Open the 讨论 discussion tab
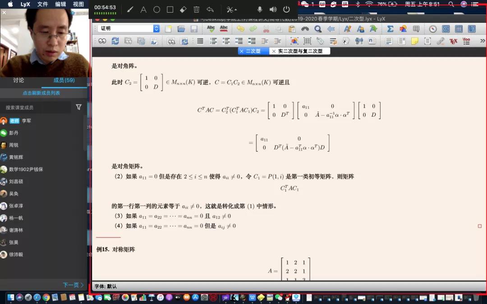 click(x=18, y=80)
